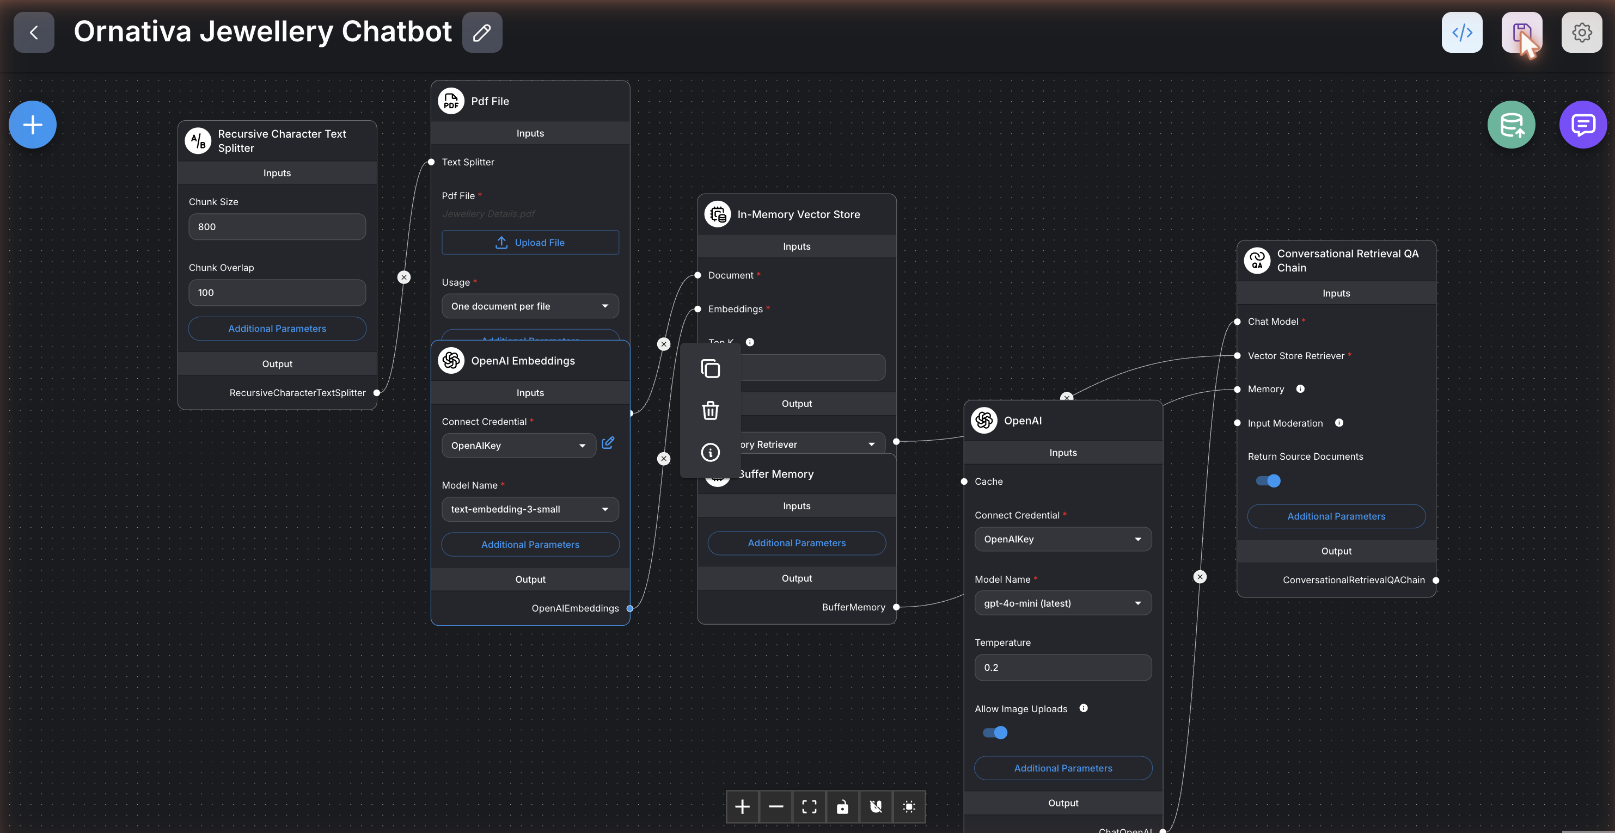Click the Vector Store Retriever input handle
Image resolution: width=1615 pixels, height=833 pixels.
tap(1237, 356)
